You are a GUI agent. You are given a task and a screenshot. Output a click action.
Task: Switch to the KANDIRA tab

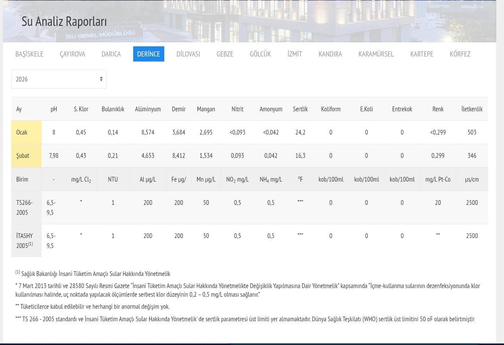[x=330, y=54]
